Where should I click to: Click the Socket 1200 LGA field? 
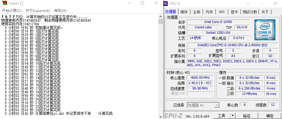click(x=218, y=33)
